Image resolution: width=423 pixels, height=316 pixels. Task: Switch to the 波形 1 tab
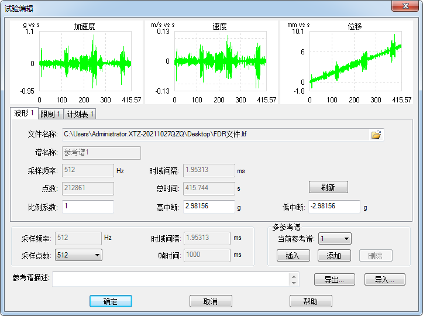tap(25, 113)
